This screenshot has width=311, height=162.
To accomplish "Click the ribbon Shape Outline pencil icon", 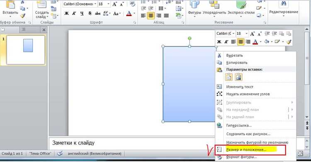I will tap(259, 8).
